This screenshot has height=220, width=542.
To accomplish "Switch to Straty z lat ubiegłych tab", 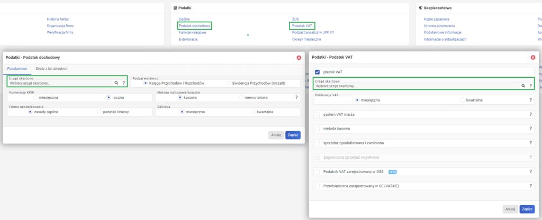I will (x=51, y=68).
